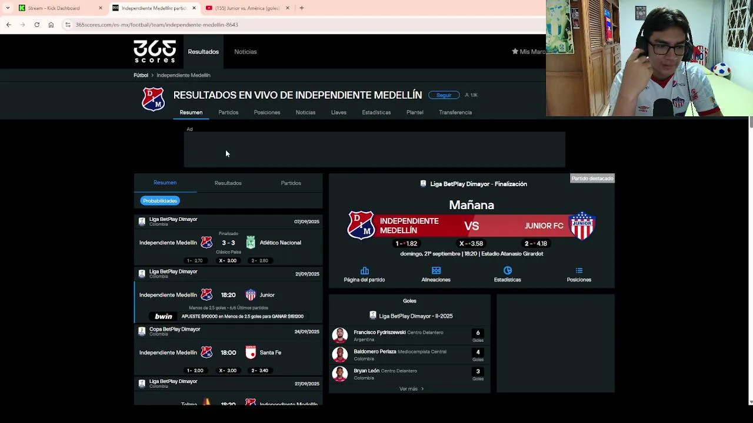Click the Medellín crest in featured match
This screenshot has width=753, height=423.
[x=361, y=226]
